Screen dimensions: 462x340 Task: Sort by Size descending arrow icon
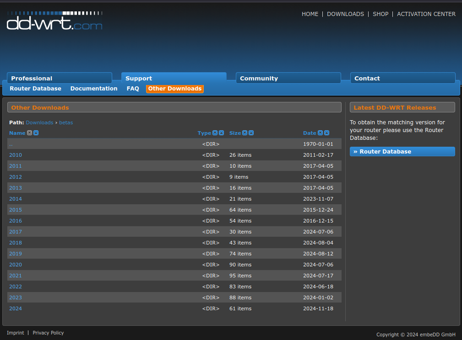[245, 133]
